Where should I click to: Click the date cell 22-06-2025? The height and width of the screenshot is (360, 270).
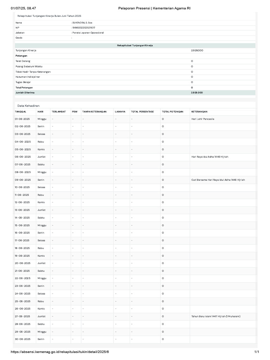[22, 278]
